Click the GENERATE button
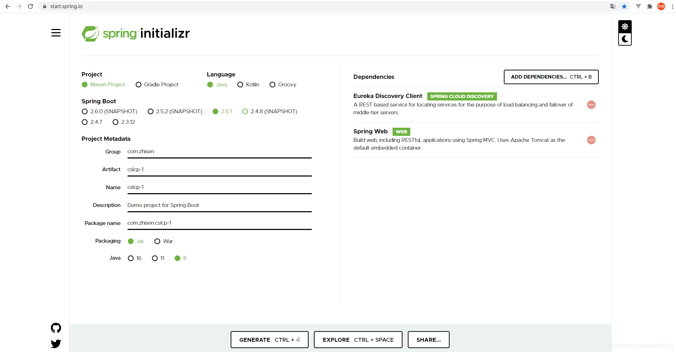676x352 pixels. coord(270,340)
